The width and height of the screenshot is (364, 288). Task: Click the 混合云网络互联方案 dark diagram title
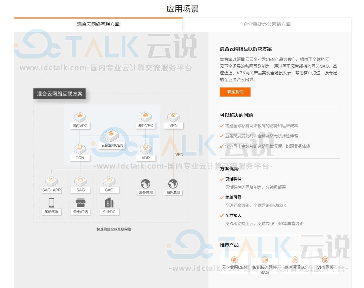click(60, 94)
